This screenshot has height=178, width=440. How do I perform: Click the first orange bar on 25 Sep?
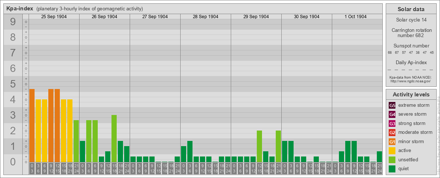click(x=32, y=126)
